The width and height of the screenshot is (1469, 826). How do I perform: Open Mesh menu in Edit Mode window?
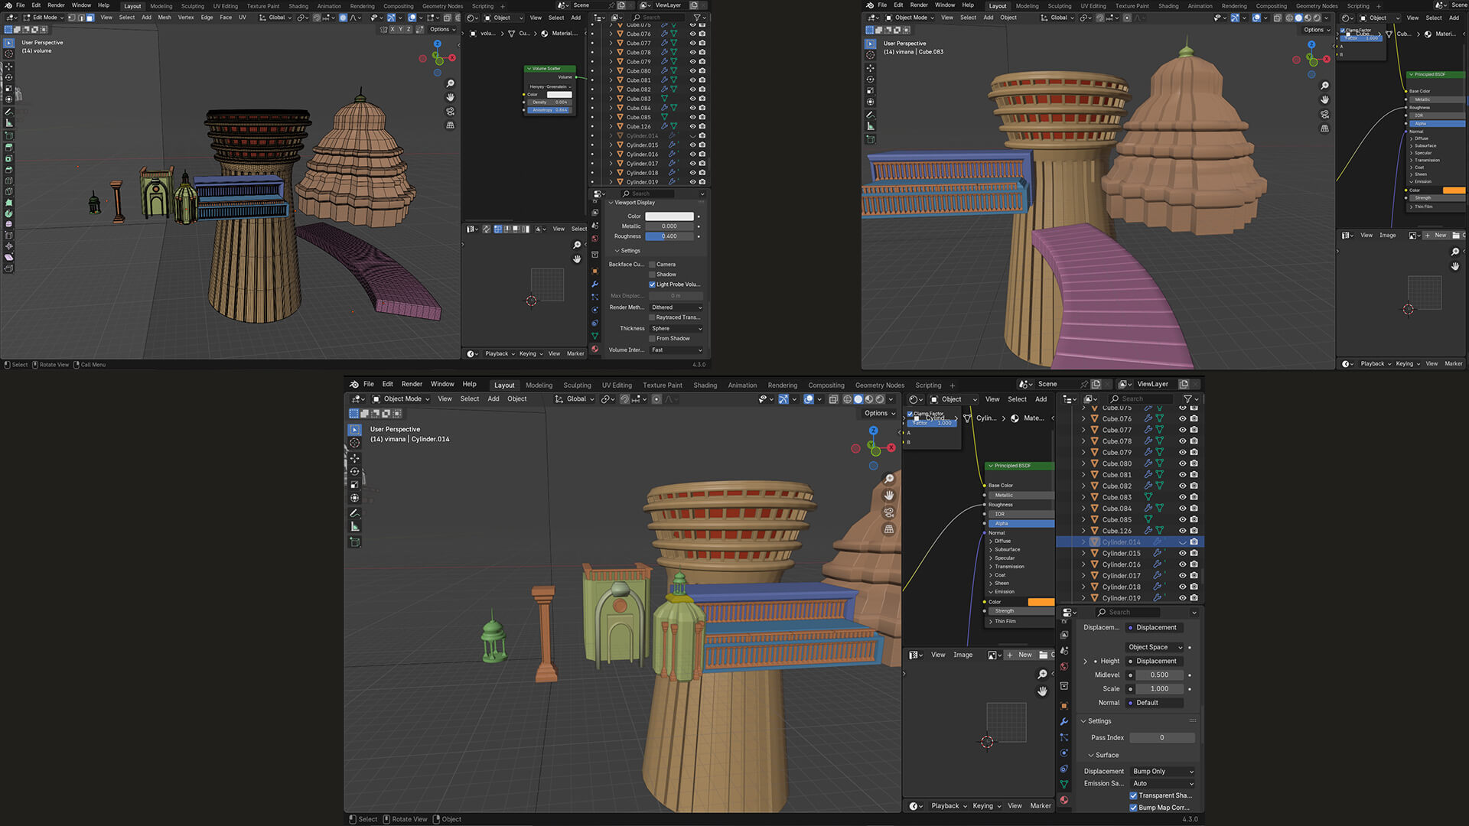coord(164,18)
